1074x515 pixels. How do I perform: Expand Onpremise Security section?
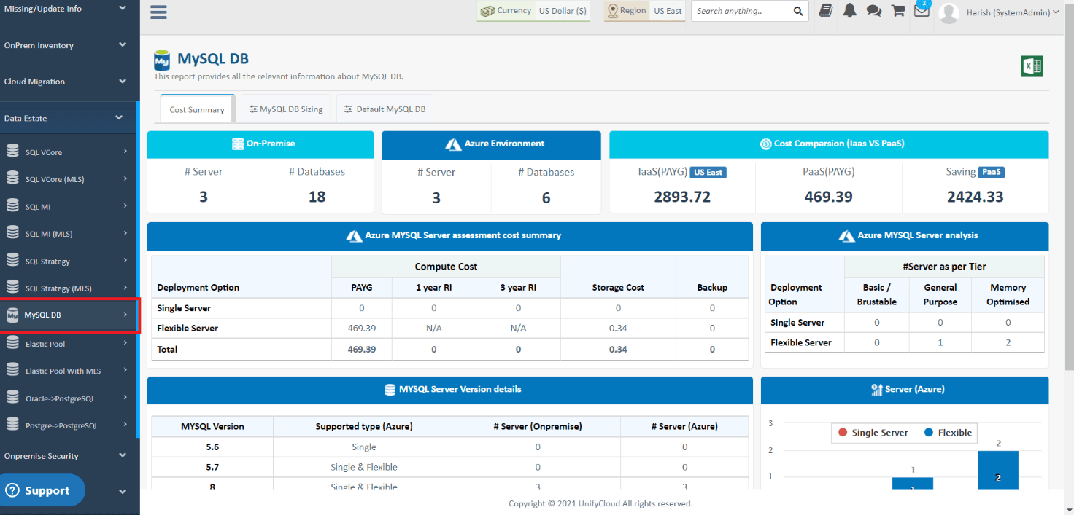click(69, 456)
